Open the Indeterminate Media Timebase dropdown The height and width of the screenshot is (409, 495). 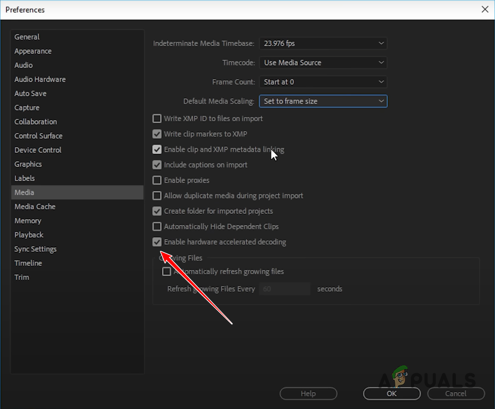coord(323,43)
